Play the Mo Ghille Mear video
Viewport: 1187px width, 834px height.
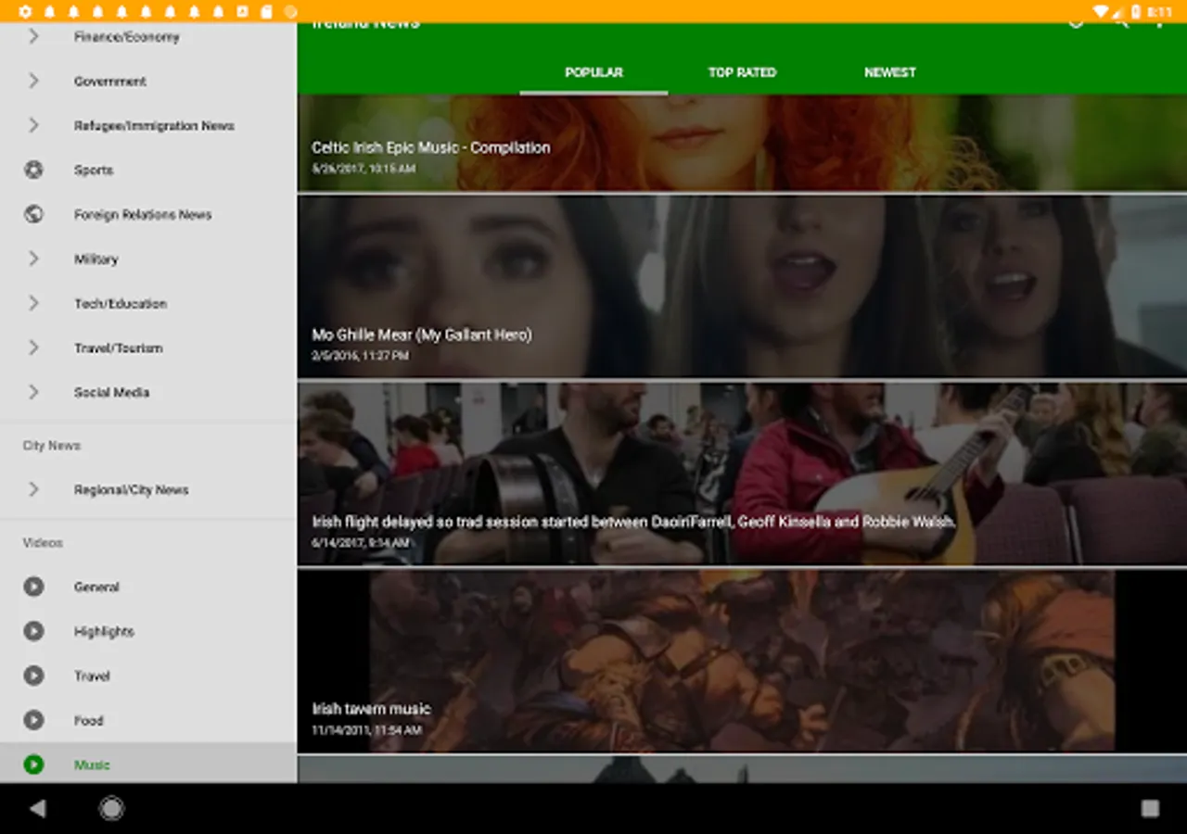[x=742, y=285]
